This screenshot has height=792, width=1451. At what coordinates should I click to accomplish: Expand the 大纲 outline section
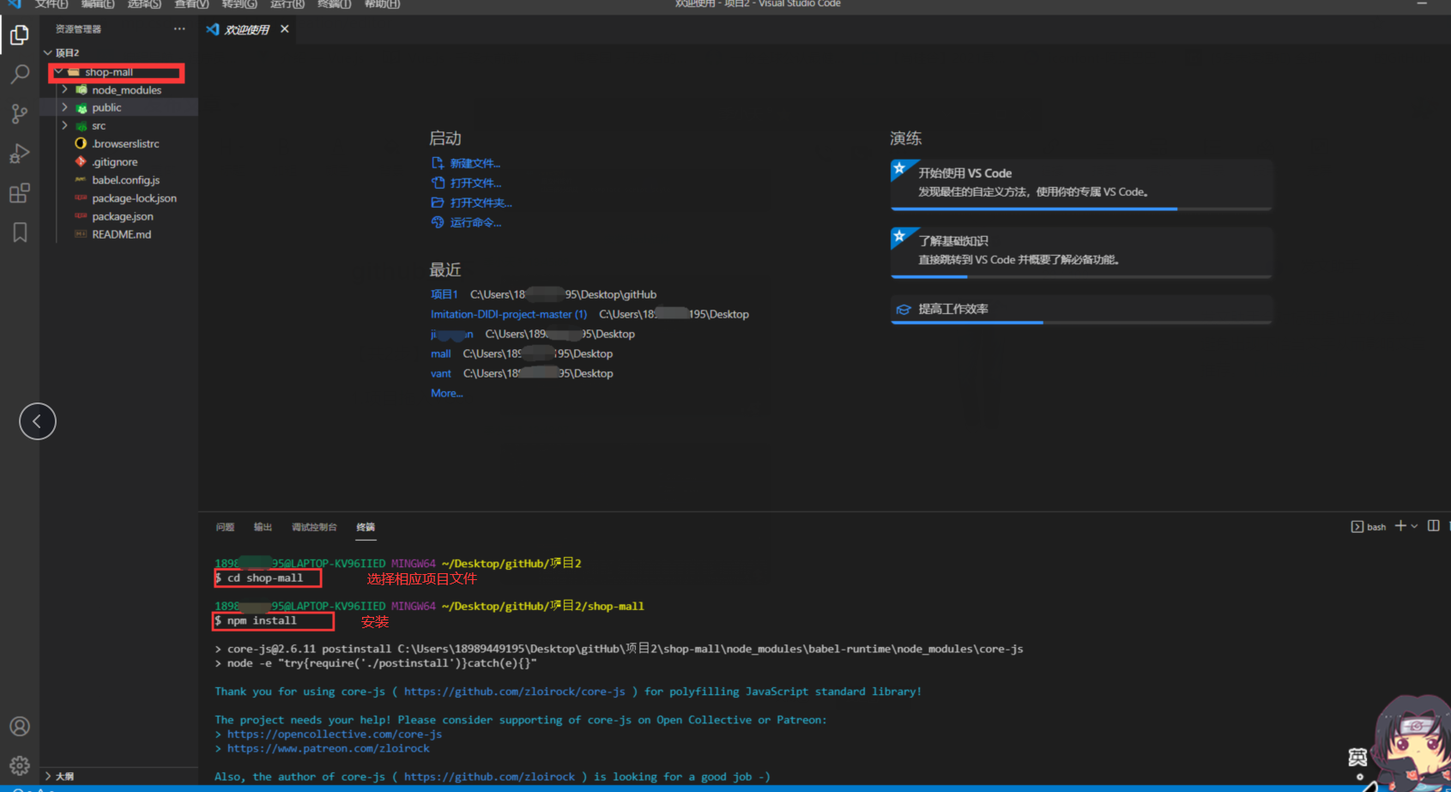48,776
